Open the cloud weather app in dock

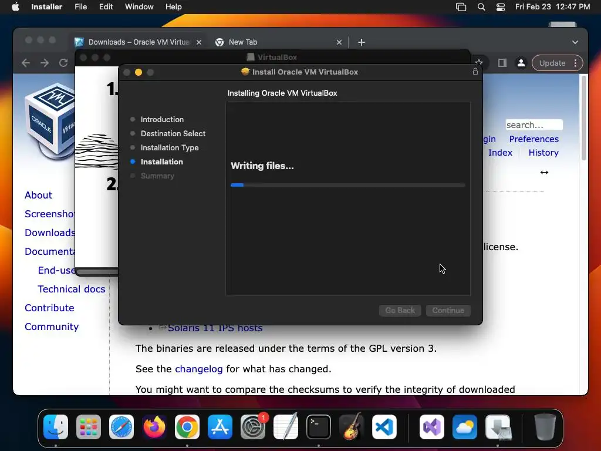[465, 427]
